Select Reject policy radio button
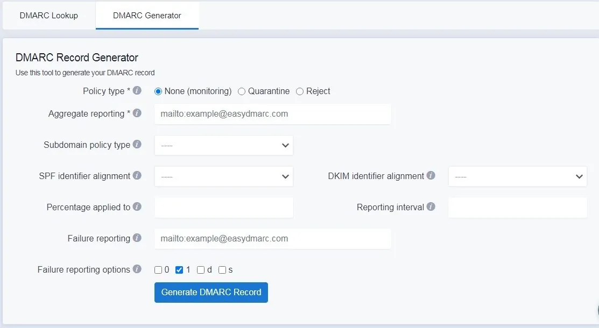599x328 pixels. click(x=300, y=91)
